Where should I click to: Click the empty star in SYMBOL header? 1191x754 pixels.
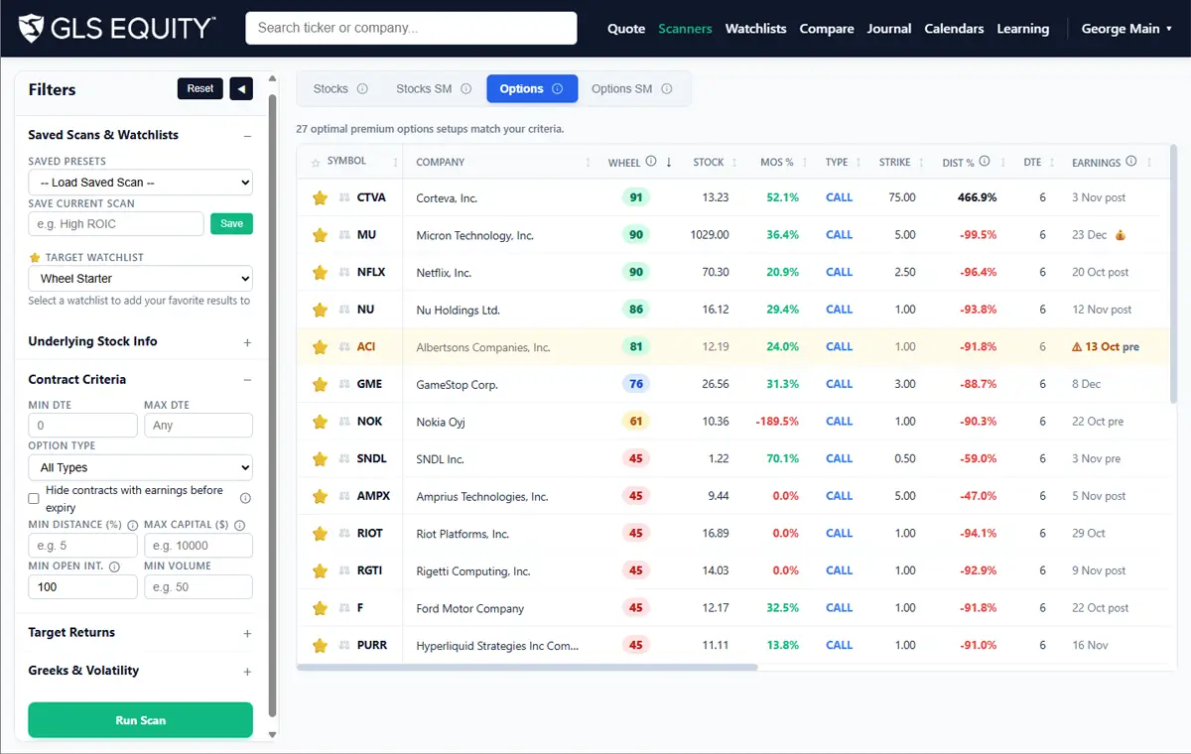pos(316,162)
